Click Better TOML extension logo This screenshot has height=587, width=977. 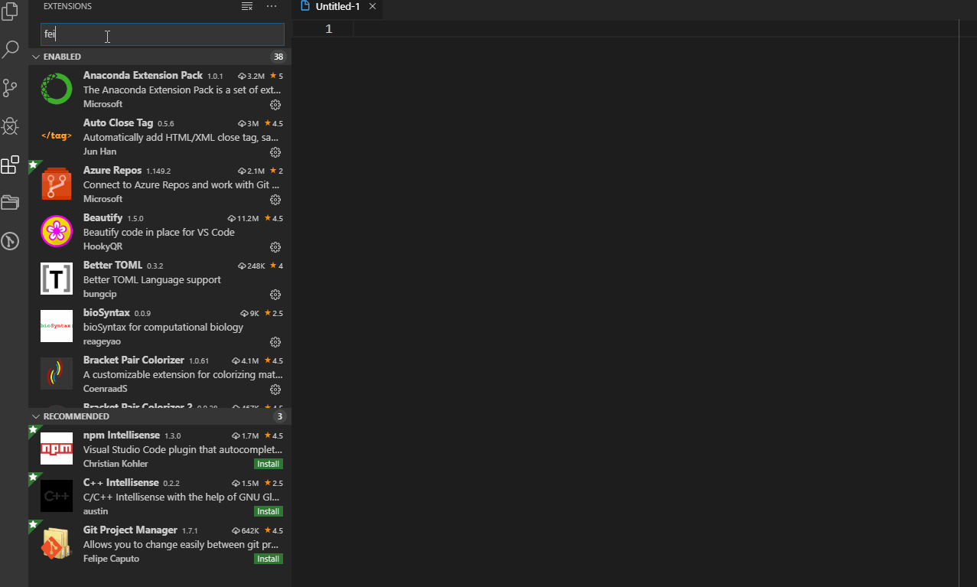click(x=57, y=279)
